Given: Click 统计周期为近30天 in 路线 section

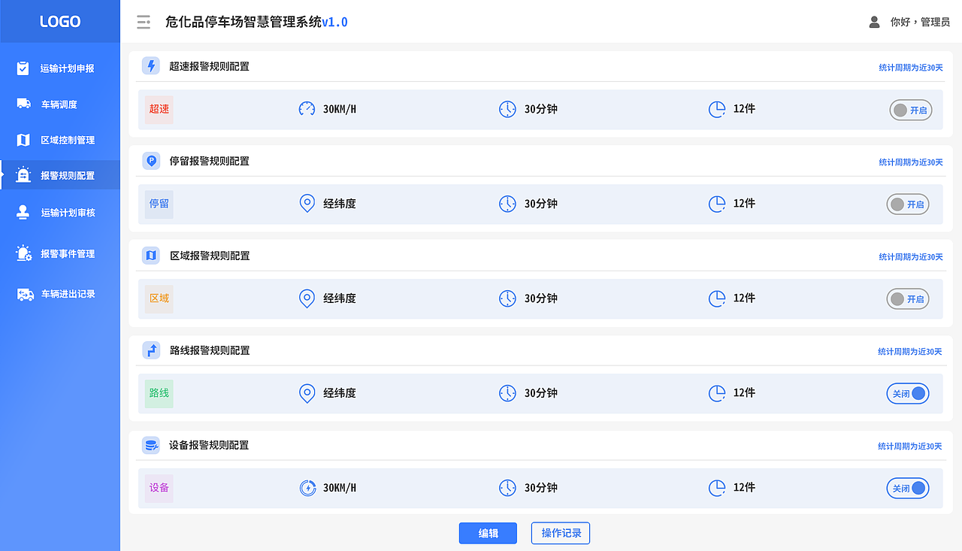Looking at the screenshot, I should [910, 352].
